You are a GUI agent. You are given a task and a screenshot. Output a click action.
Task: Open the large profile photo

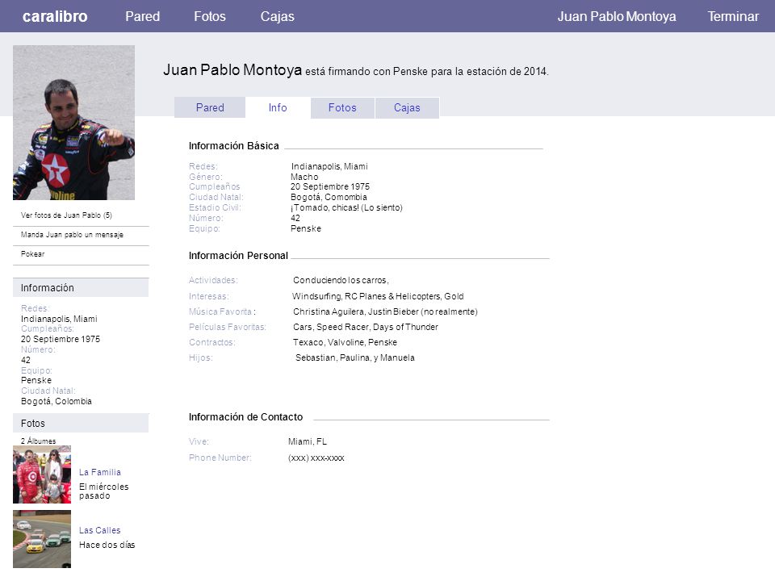(x=73, y=123)
